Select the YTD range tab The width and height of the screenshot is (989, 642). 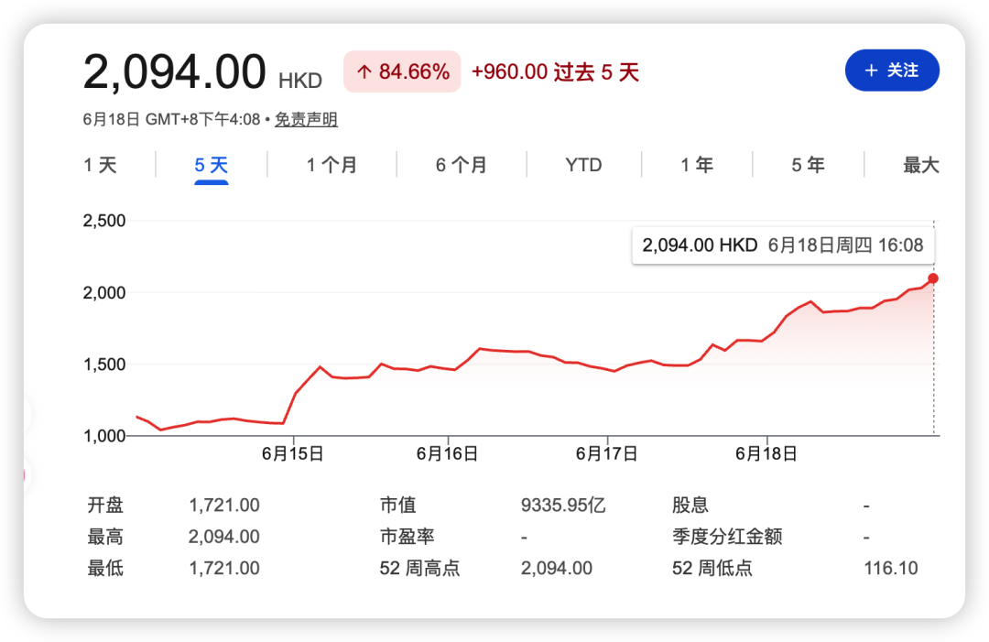point(583,165)
